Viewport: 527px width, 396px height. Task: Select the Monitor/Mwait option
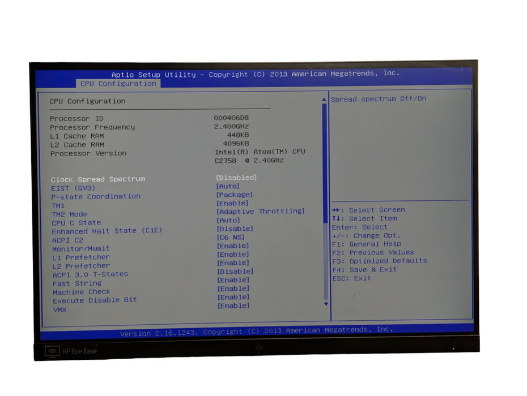click(81, 249)
